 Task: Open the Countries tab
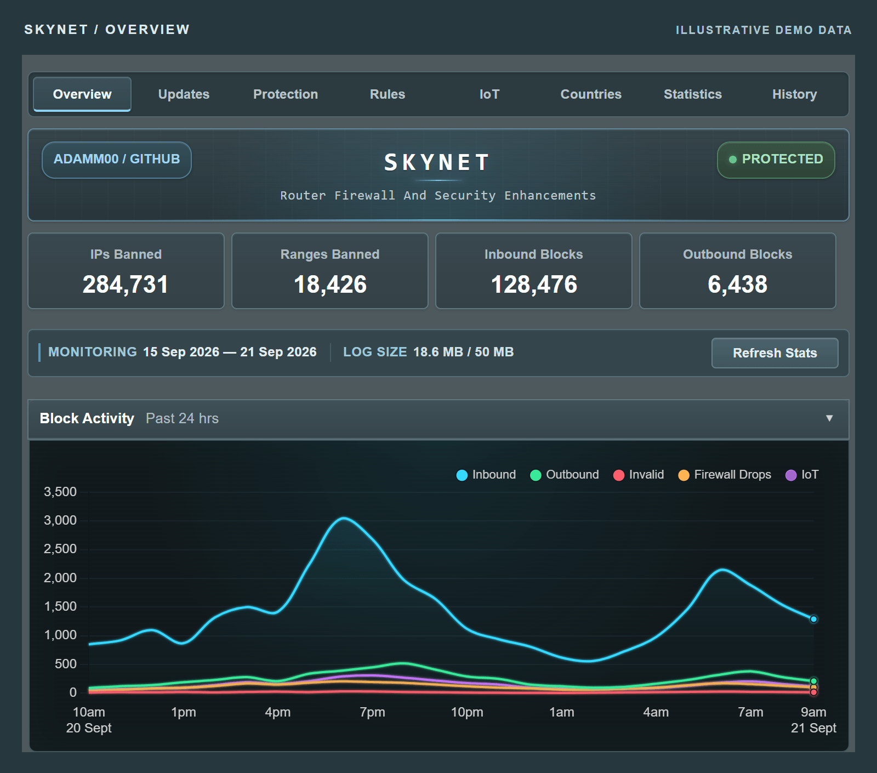point(591,94)
